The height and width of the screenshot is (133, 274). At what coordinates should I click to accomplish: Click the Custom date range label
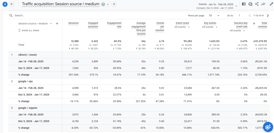[203, 4]
